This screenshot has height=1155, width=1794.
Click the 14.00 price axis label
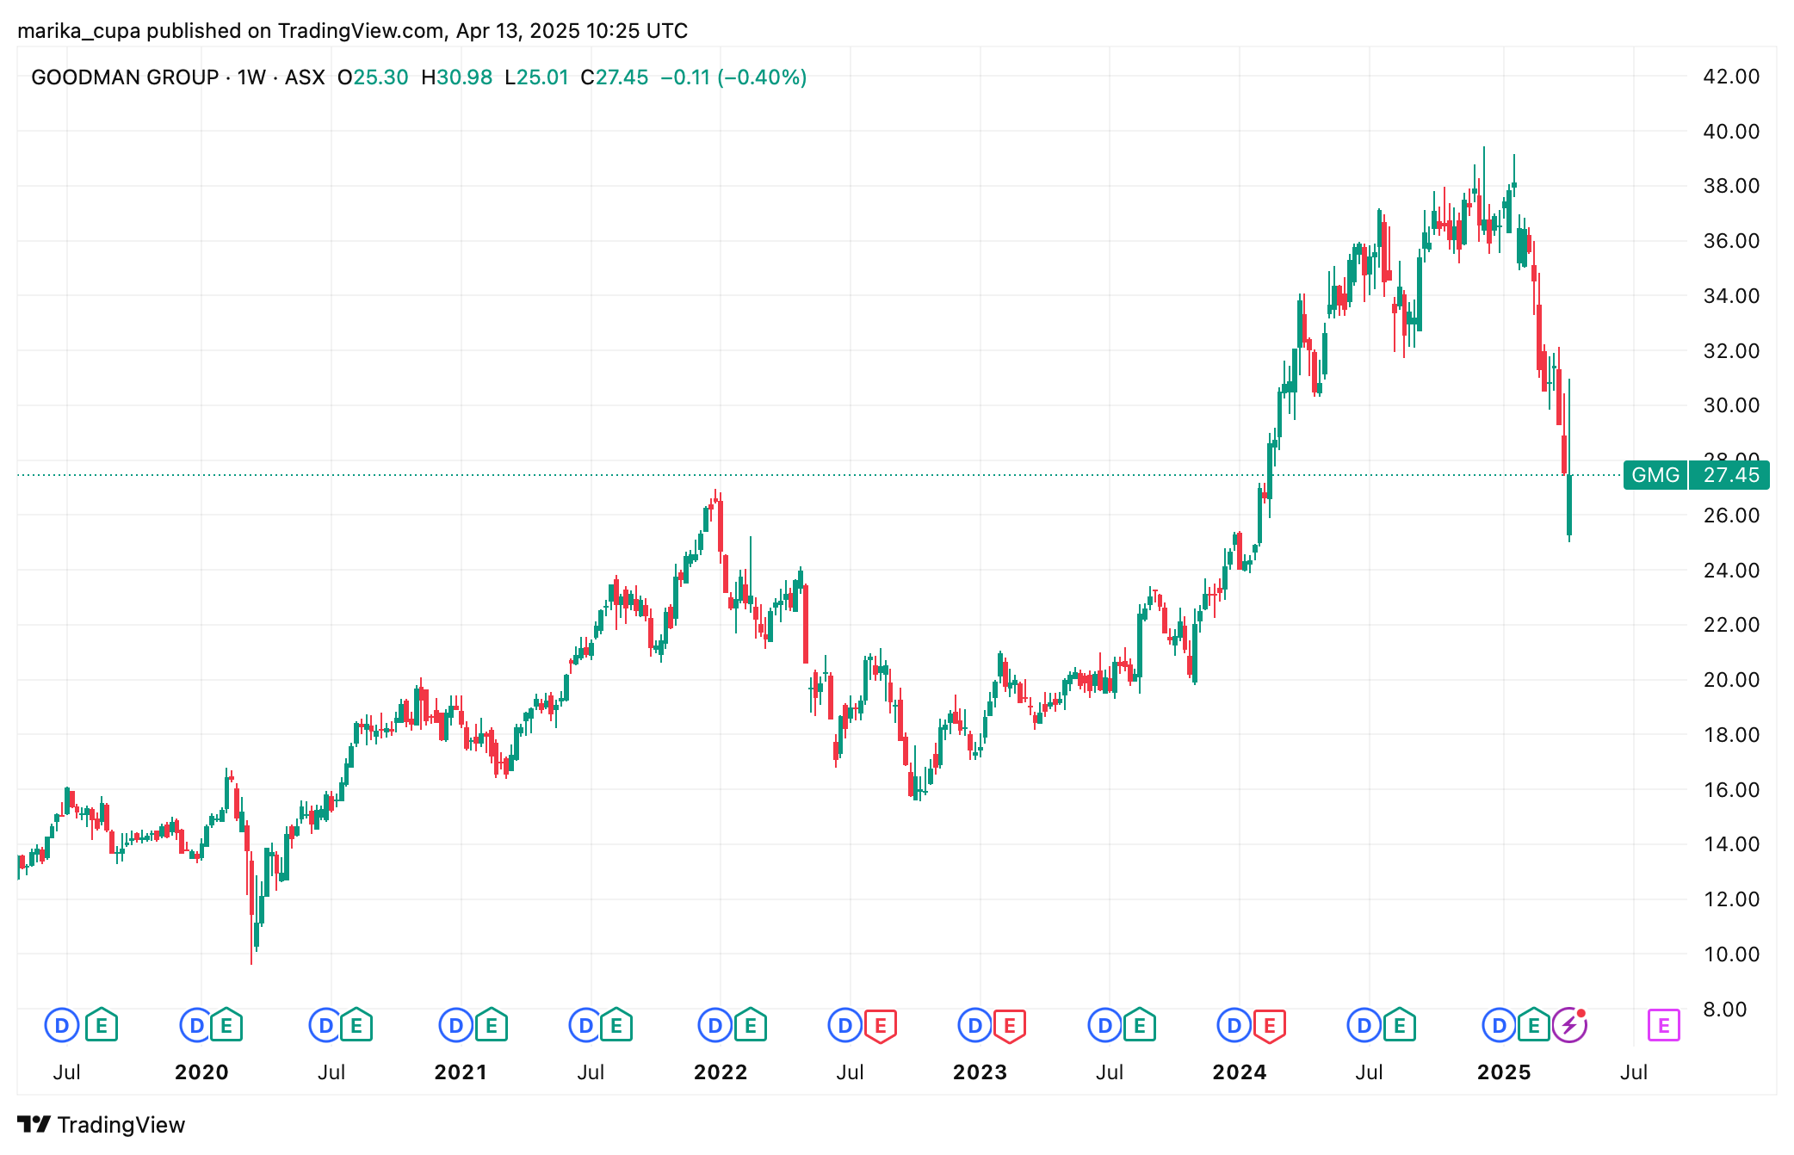(x=1731, y=844)
